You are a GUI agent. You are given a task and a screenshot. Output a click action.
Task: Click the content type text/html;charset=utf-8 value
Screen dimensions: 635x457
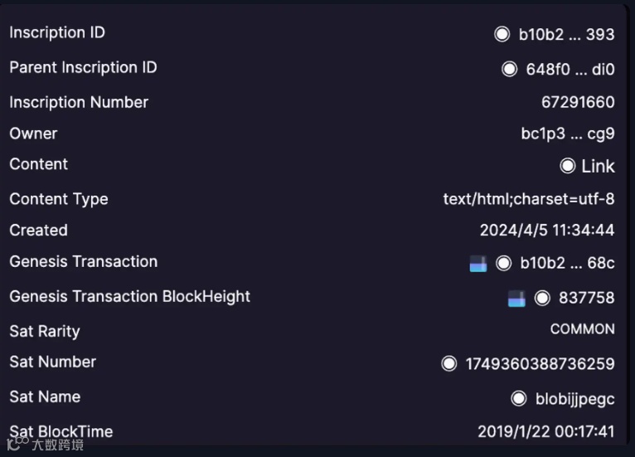[529, 199]
